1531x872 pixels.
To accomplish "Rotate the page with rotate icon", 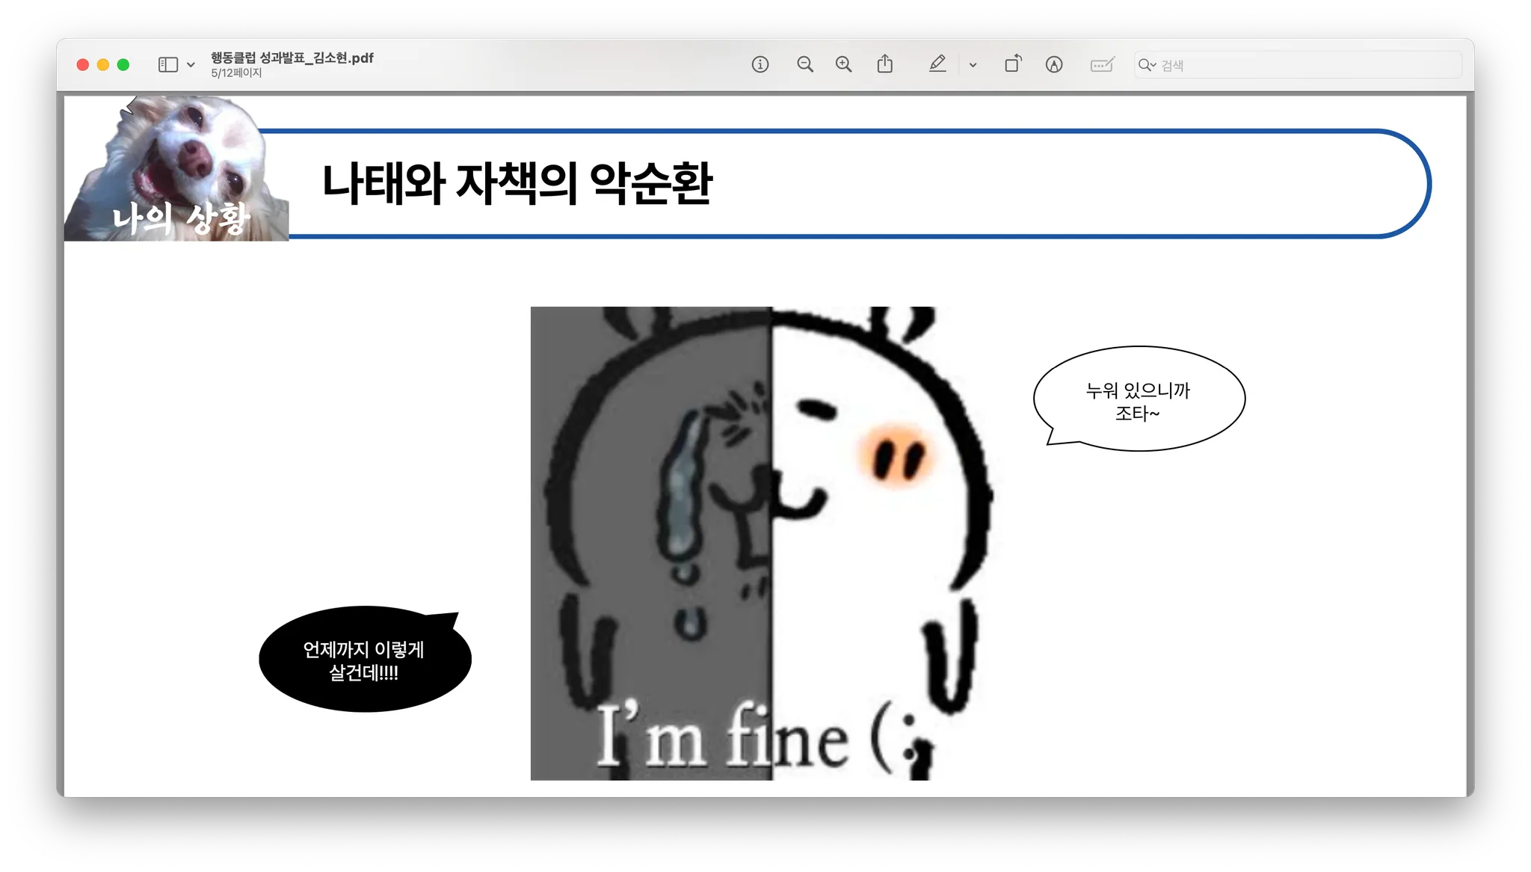I will tap(1013, 64).
